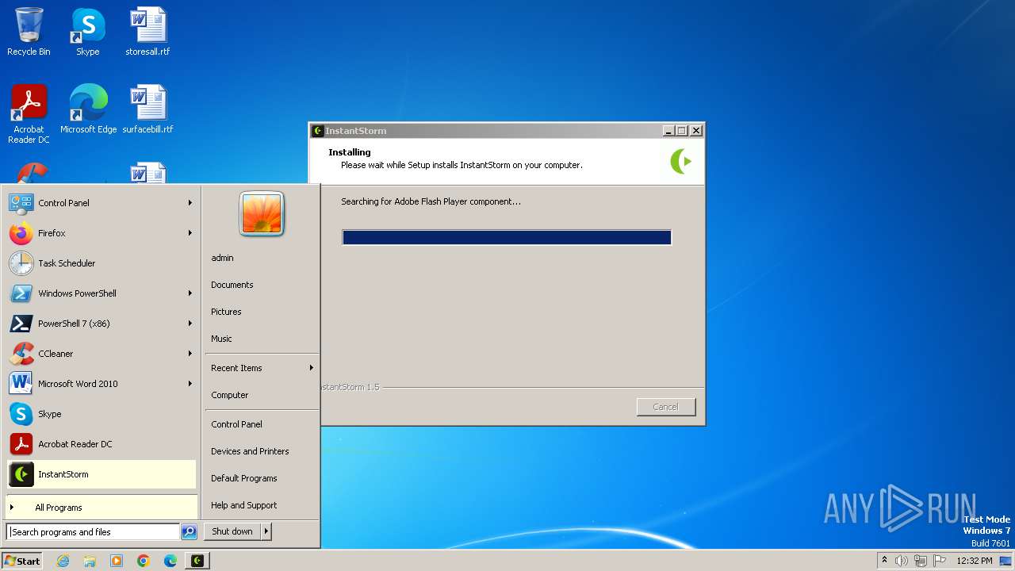The width and height of the screenshot is (1015, 571).
Task: Launch InstantStorm from the Start menu
Action: coord(101,474)
